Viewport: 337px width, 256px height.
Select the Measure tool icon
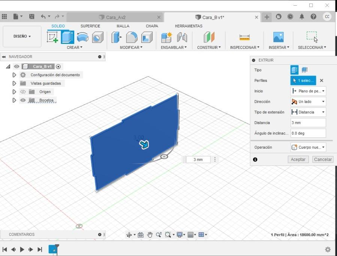[244, 37]
